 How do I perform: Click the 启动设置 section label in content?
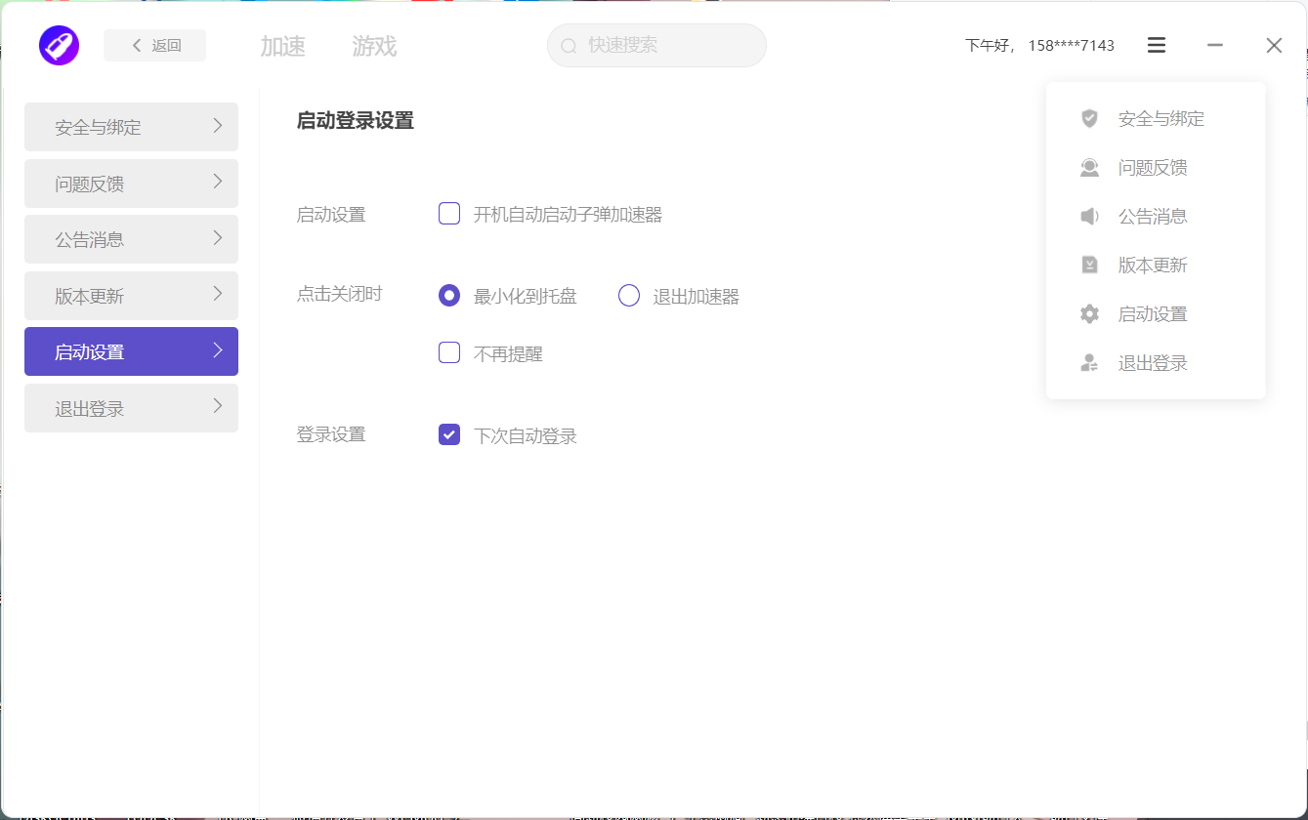331,215
